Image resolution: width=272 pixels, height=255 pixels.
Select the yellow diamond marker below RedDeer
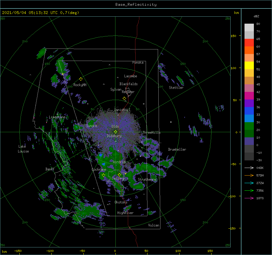click(124, 99)
